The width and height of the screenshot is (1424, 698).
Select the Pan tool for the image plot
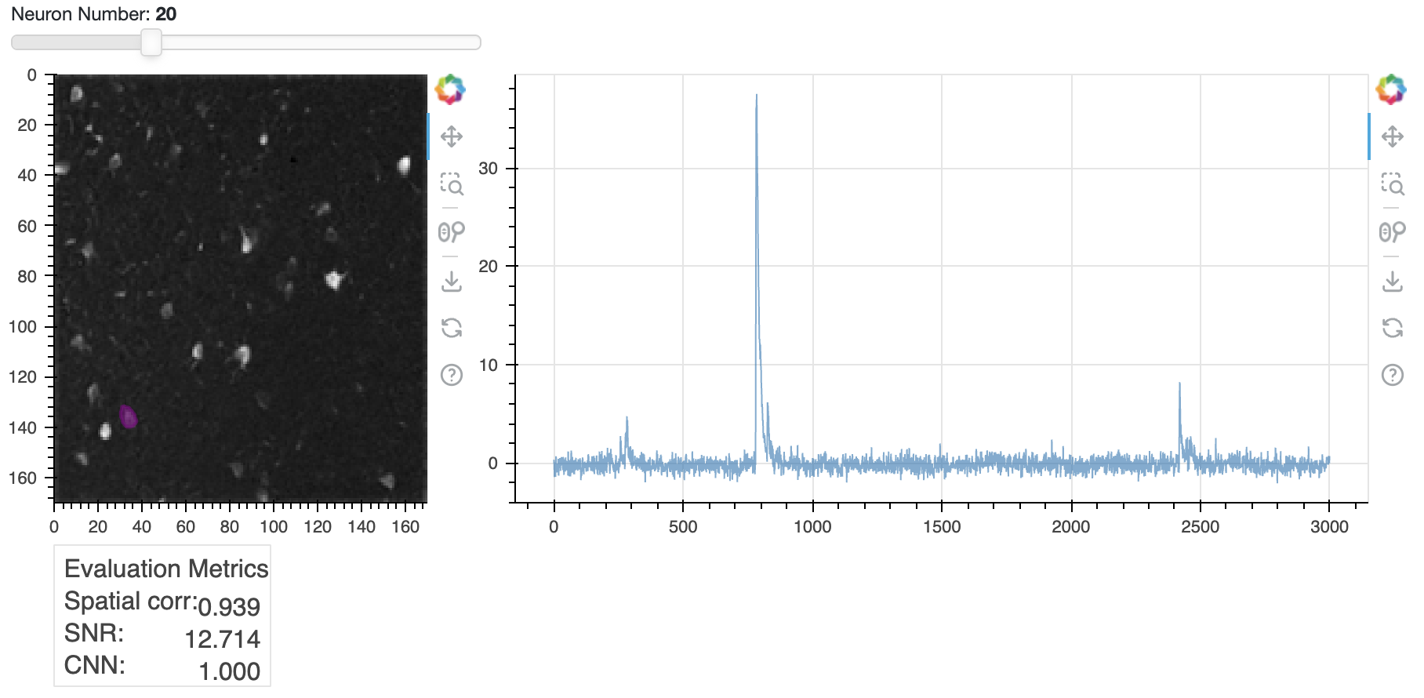pyautogui.click(x=452, y=136)
